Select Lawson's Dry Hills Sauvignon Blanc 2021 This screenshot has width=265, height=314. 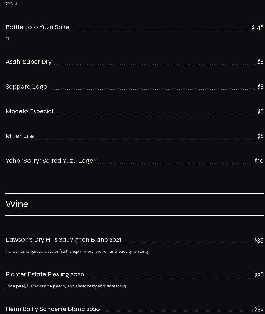pos(63,240)
